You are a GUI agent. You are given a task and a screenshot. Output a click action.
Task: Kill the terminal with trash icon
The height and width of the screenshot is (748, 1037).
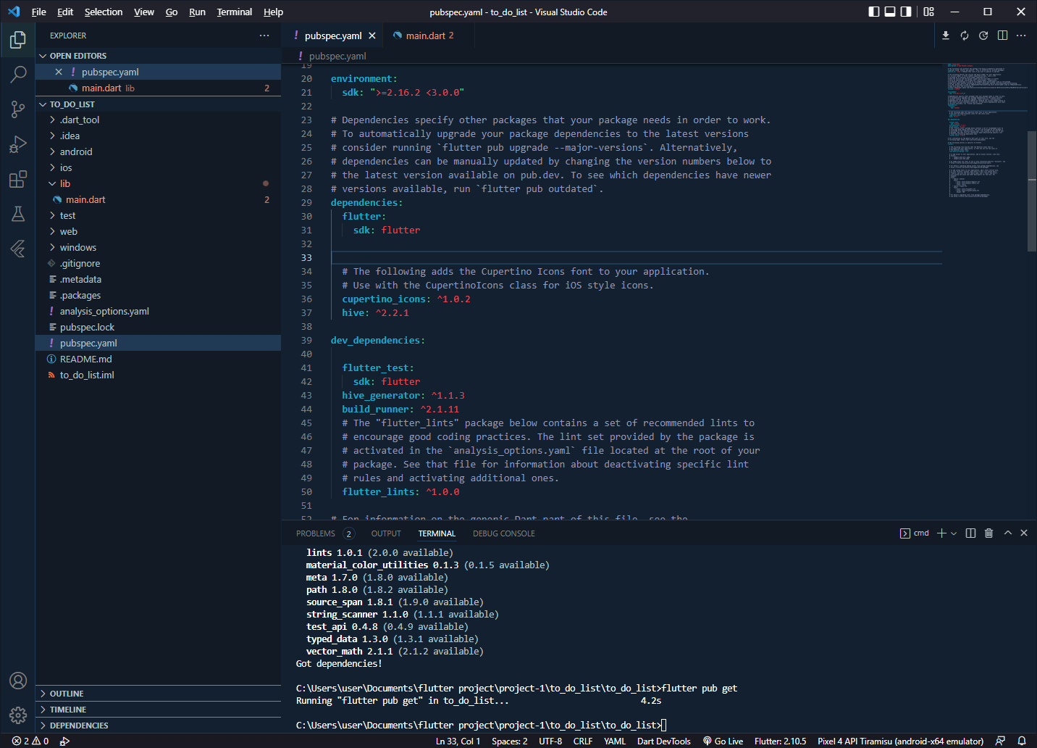(988, 533)
